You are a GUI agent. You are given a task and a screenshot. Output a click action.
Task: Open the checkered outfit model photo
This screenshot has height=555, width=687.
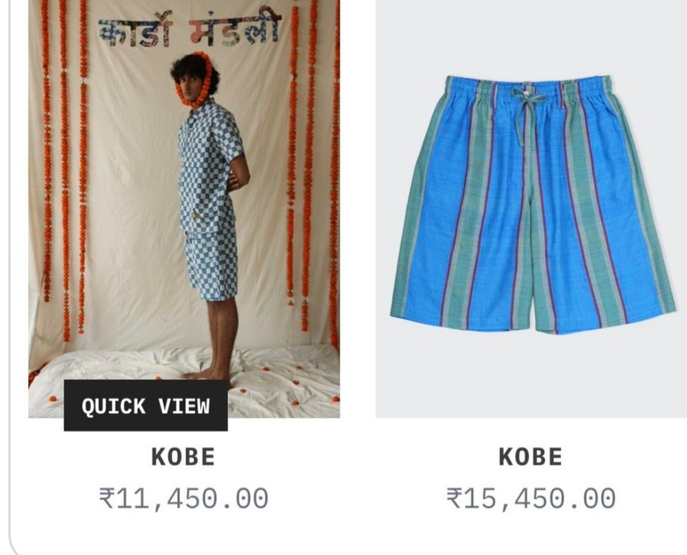click(184, 208)
